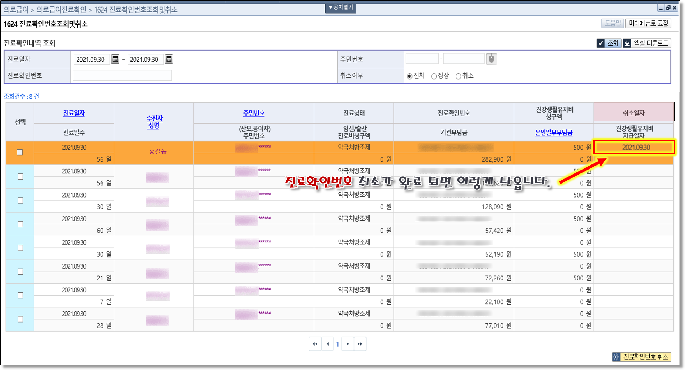The image size is (686, 371).
Task: Sort by the 진료일자 column header
Action: [x=74, y=113]
